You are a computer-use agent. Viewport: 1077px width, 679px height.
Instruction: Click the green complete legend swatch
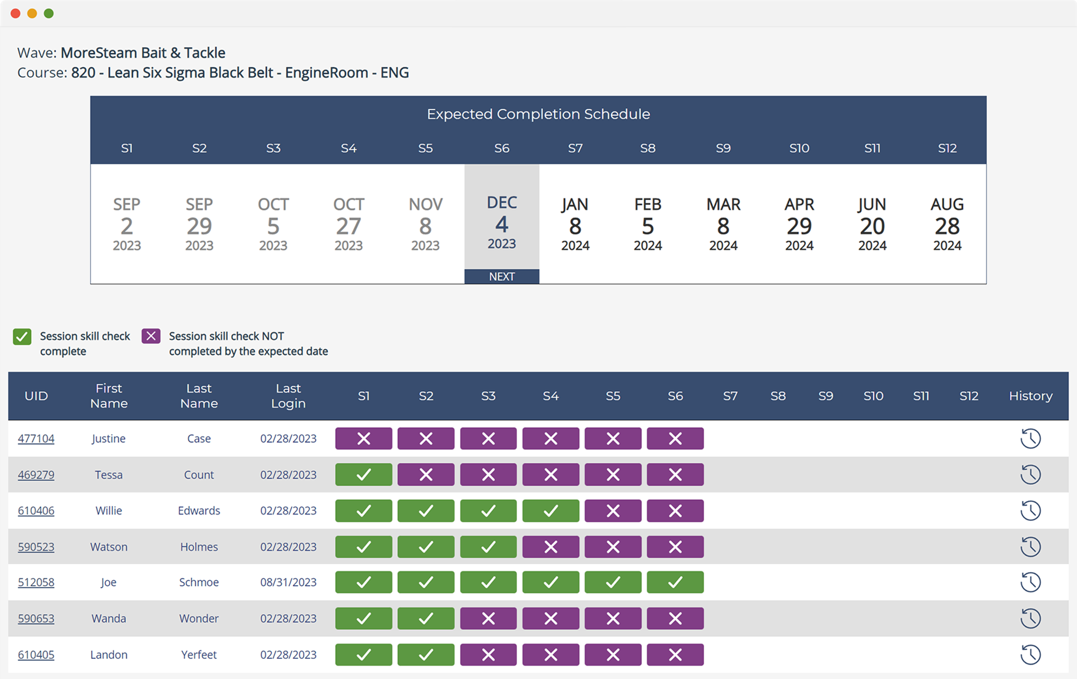click(22, 336)
